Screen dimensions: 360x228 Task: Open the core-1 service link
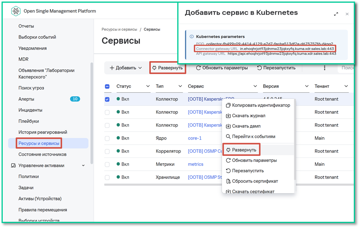pos(195,138)
